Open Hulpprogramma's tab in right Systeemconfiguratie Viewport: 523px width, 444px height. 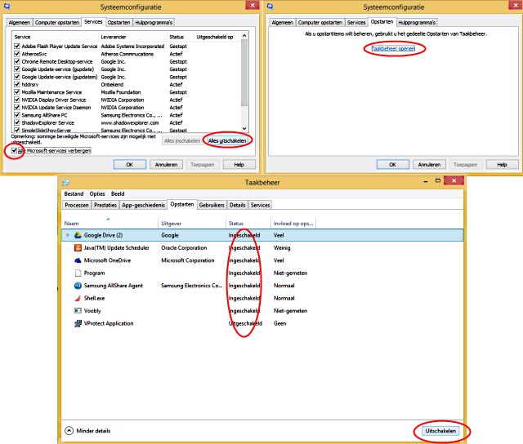pyautogui.click(x=417, y=23)
